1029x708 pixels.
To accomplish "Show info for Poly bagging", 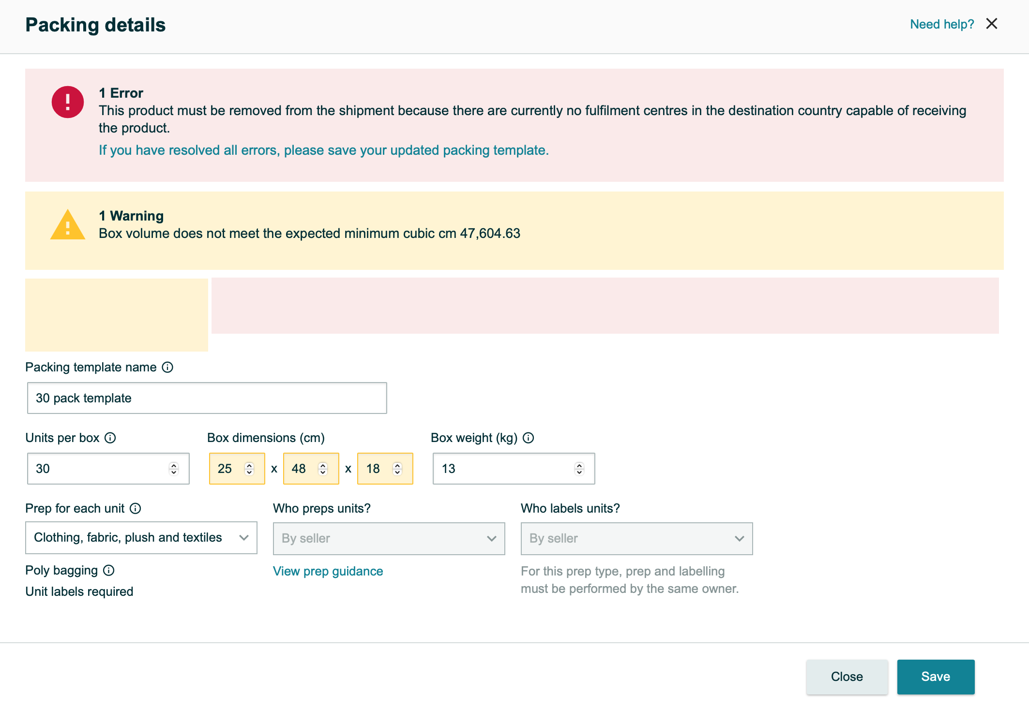I will point(109,570).
